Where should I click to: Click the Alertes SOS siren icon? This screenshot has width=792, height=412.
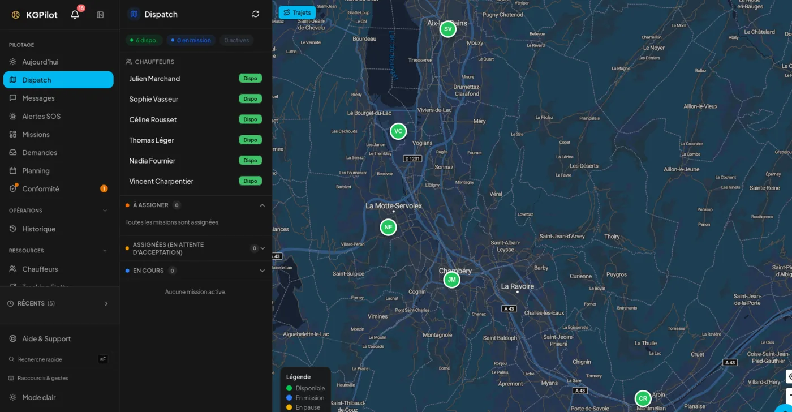click(x=13, y=116)
